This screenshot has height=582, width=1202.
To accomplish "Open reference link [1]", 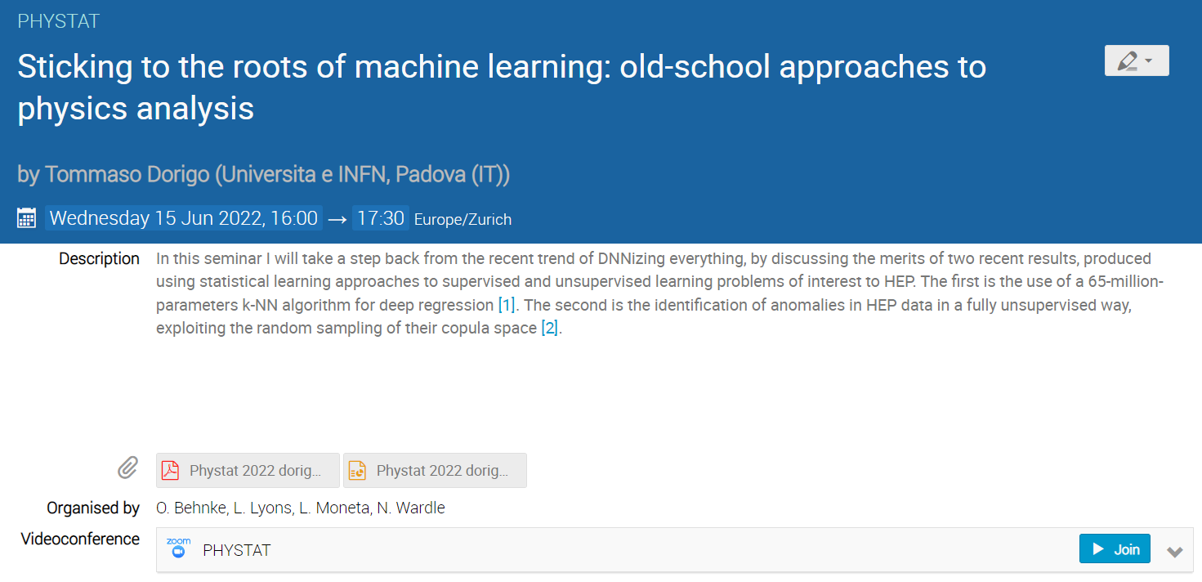I will 507,306.
